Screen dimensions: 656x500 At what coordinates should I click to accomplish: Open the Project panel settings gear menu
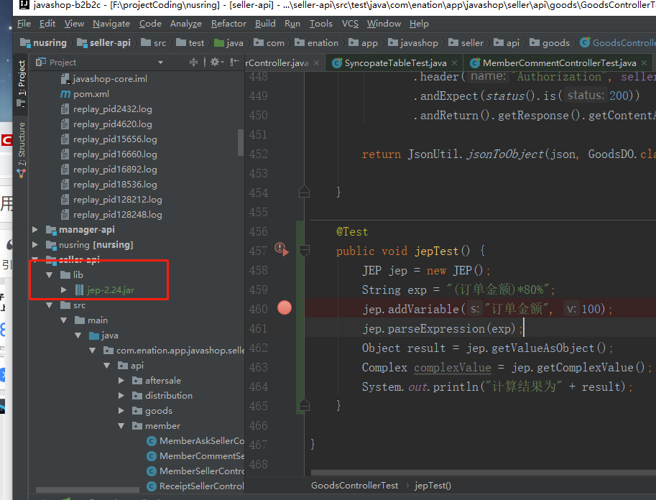pyautogui.click(x=216, y=62)
